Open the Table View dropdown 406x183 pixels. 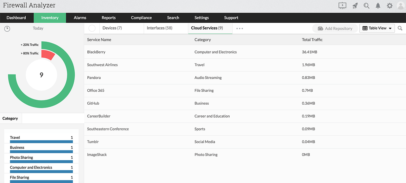377,28
